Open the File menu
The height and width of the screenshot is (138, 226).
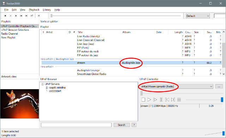(6, 10)
